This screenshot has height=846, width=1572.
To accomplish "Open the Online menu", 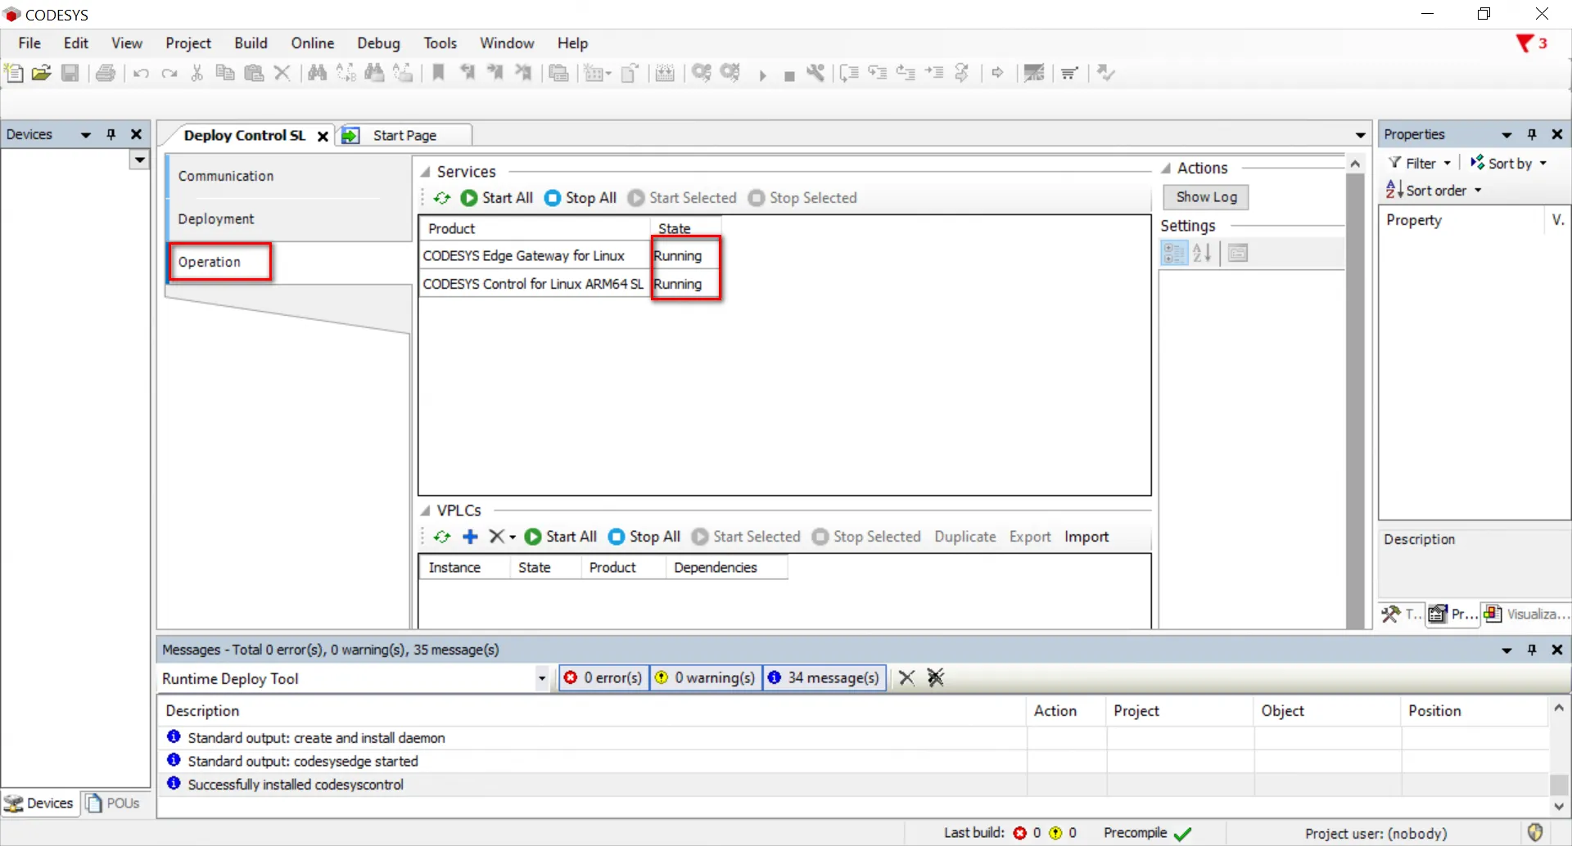I will pos(312,43).
